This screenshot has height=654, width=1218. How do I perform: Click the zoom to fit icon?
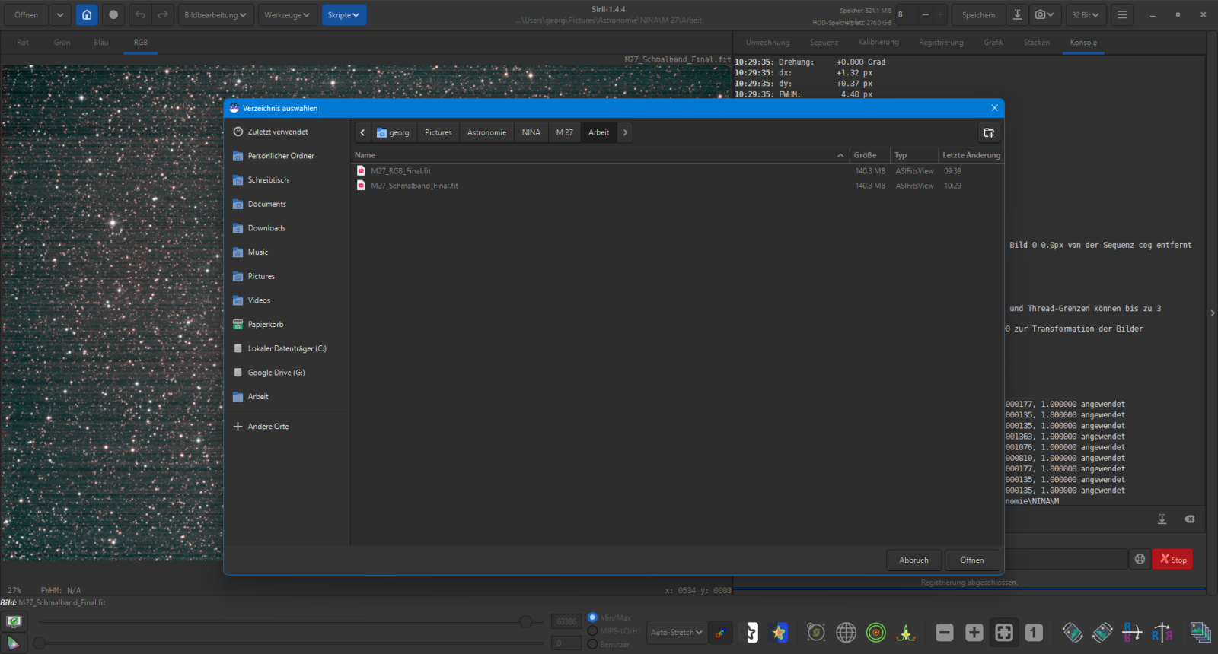click(x=1004, y=633)
